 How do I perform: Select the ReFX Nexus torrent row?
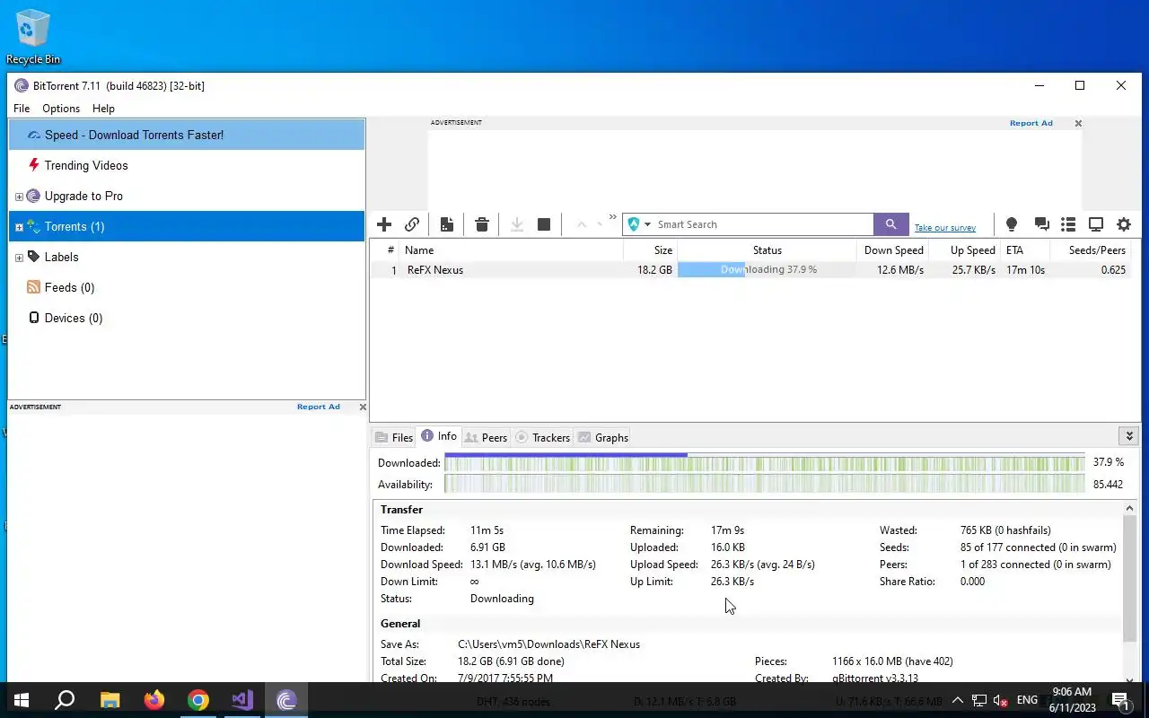(750, 269)
